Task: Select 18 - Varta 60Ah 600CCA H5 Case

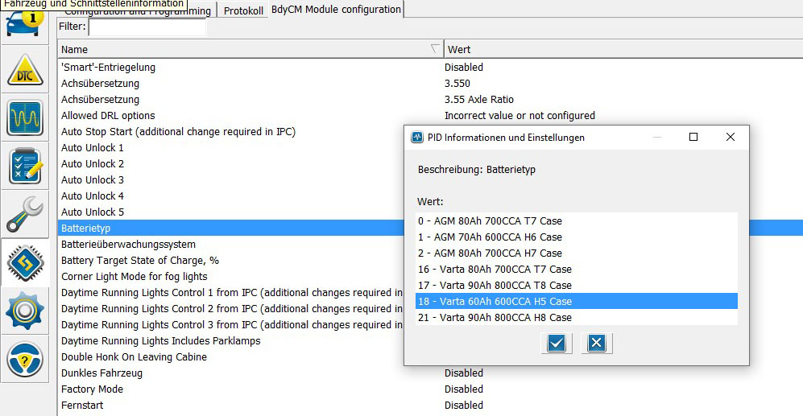Action: (x=576, y=301)
